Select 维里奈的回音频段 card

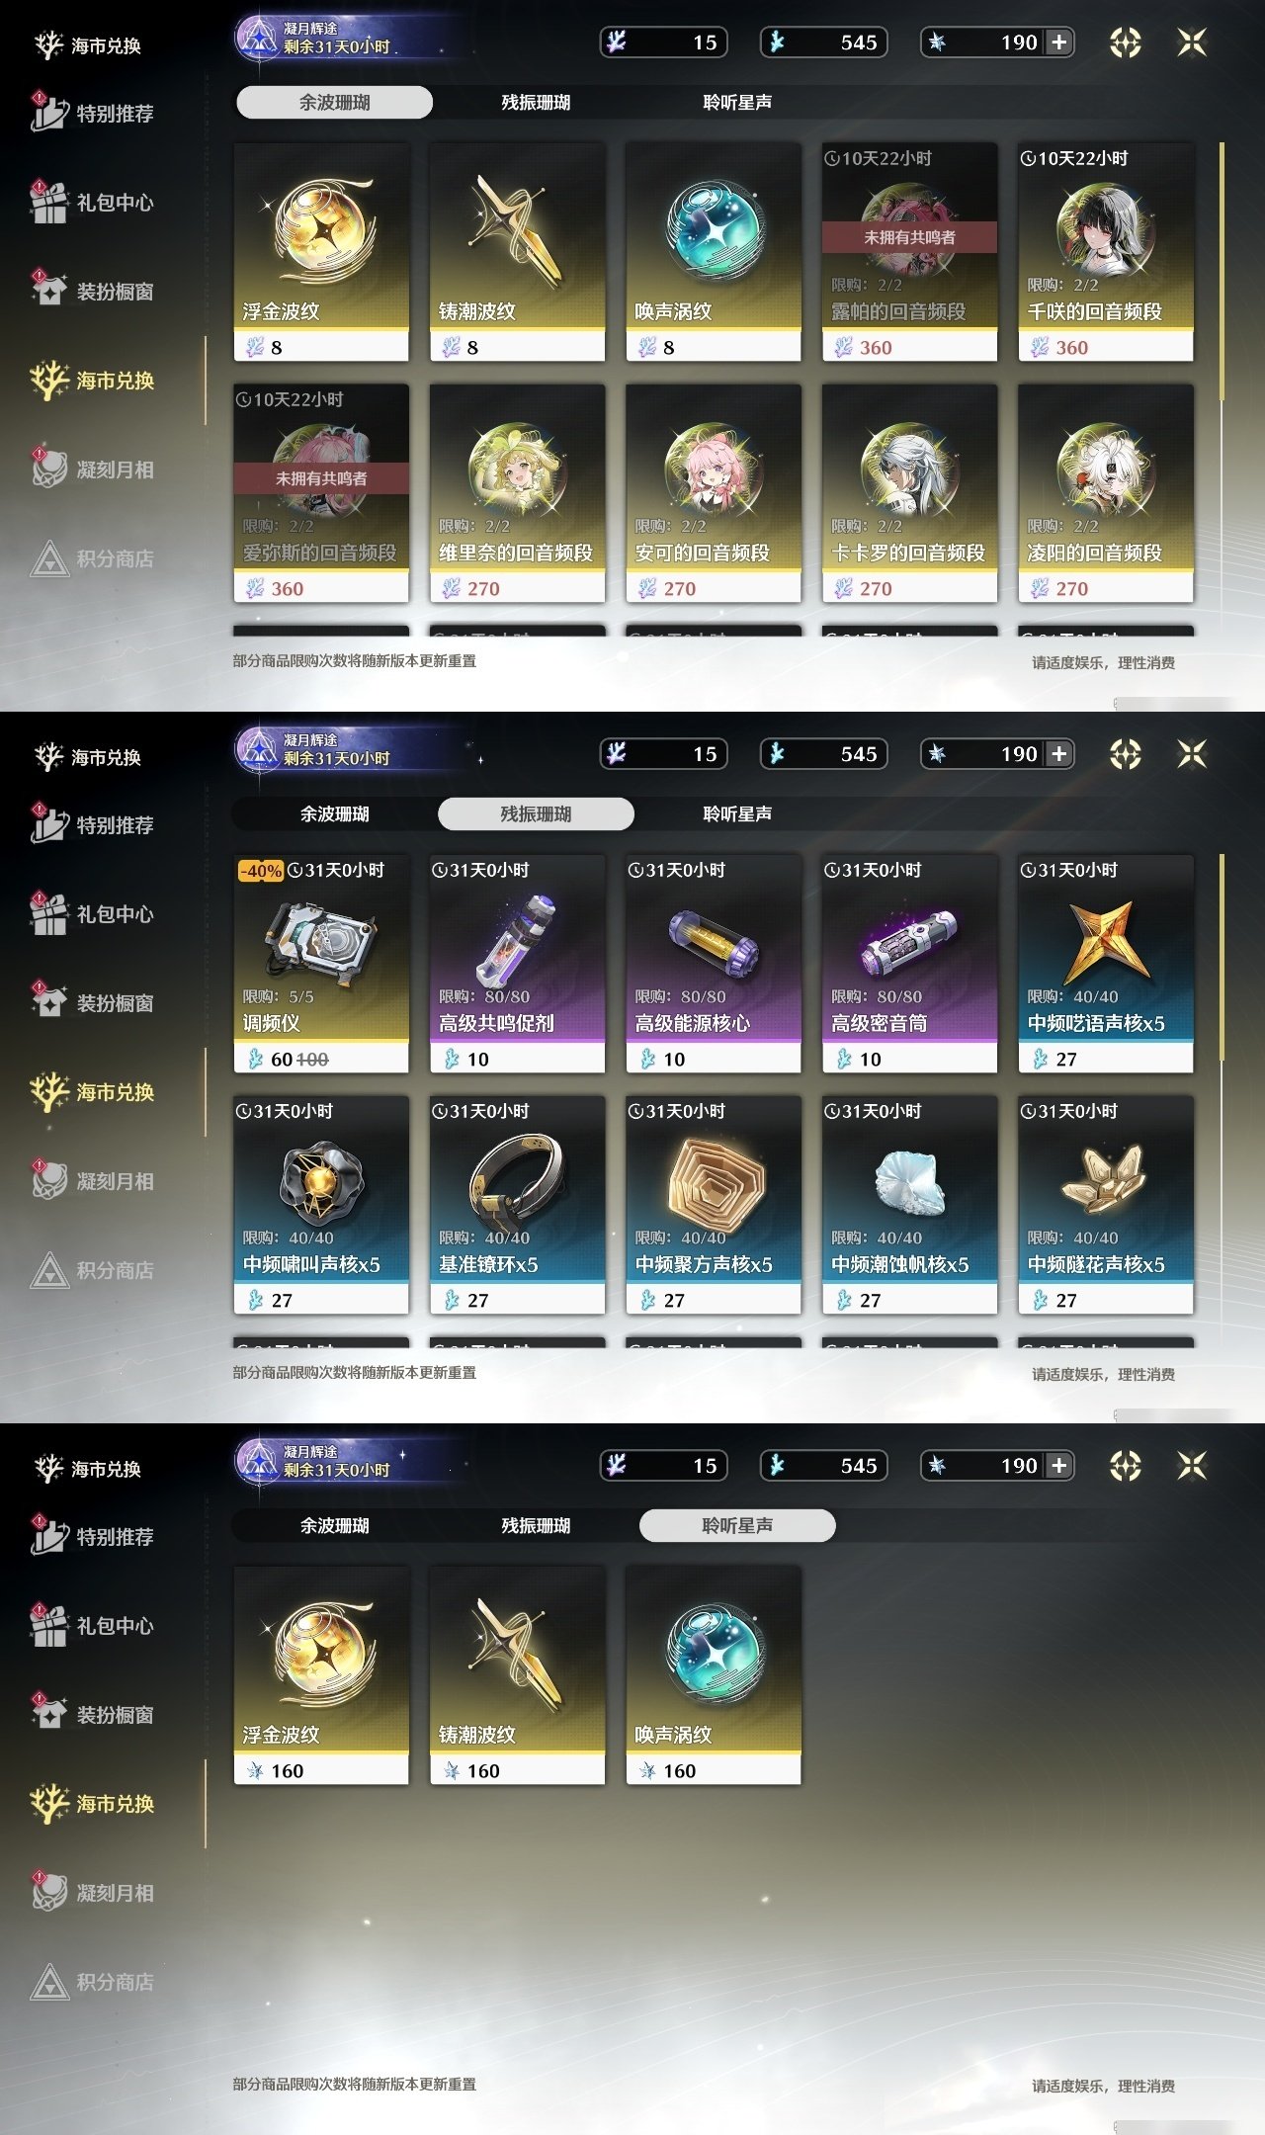[517, 493]
